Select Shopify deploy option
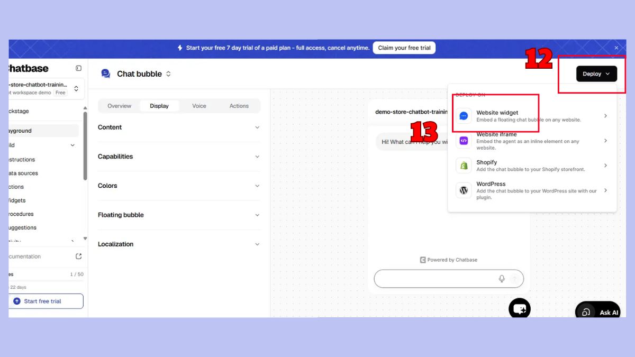Viewport: 635px width, 357px height. pyautogui.click(x=532, y=166)
